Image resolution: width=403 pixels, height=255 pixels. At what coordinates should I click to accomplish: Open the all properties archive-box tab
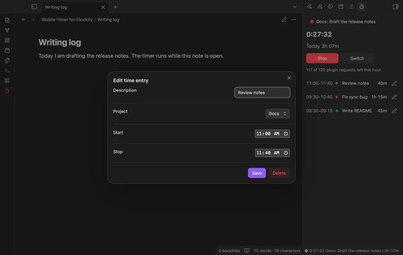341,7
